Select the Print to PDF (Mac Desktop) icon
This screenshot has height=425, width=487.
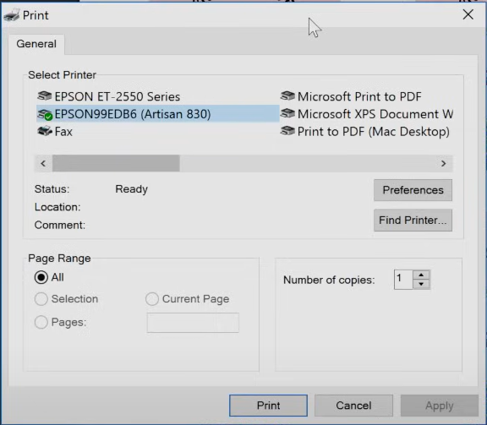pyautogui.click(x=287, y=131)
